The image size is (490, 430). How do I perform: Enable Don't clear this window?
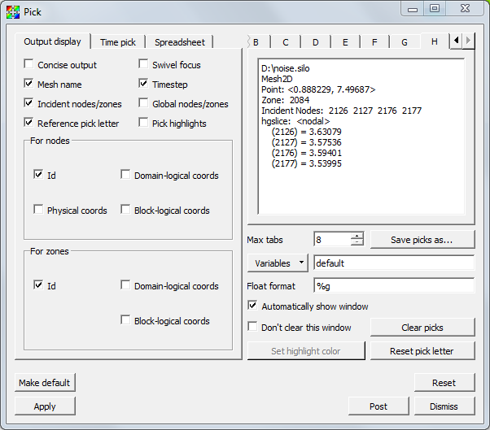252,327
